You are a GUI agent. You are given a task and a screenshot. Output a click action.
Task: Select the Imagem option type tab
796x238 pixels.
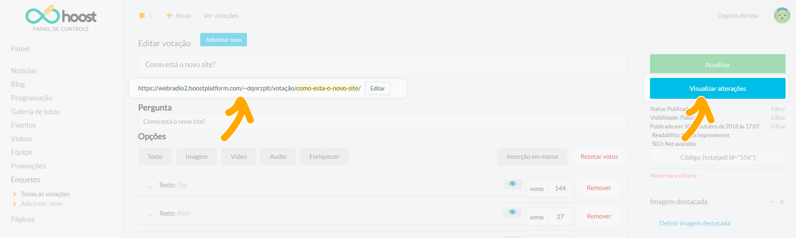click(196, 157)
